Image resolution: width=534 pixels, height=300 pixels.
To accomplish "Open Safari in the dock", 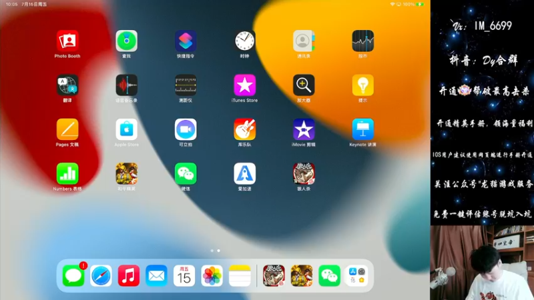I will pos(101,275).
